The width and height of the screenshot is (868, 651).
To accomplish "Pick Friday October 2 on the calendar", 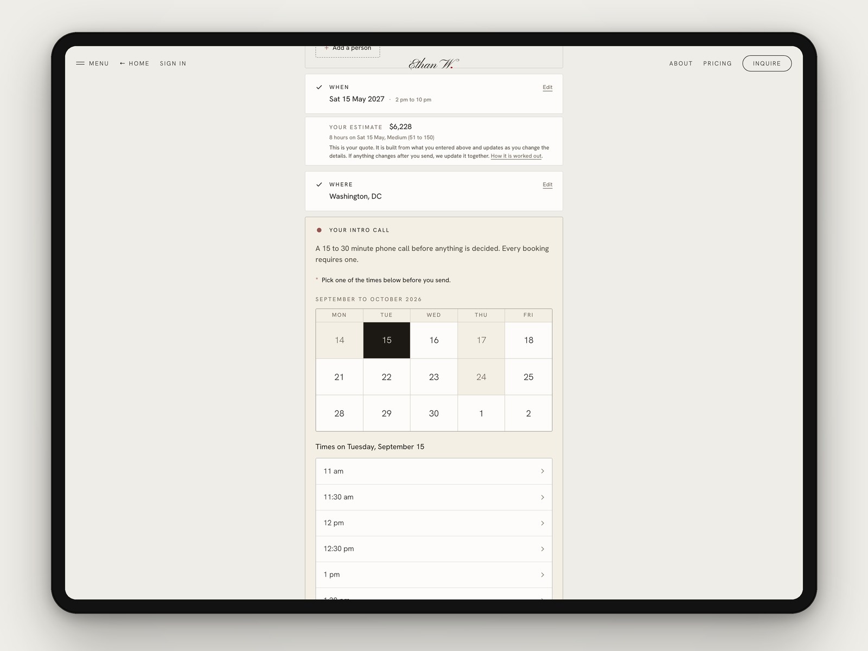I will click(x=528, y=413).
